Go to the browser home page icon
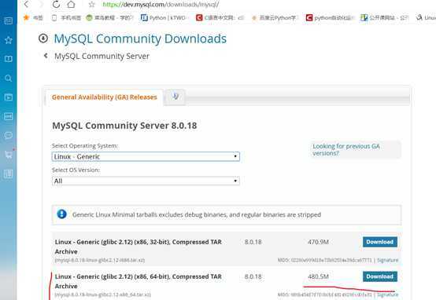Image resolution: width=436 pixels, height=300 pixels. tap(71, 4)
